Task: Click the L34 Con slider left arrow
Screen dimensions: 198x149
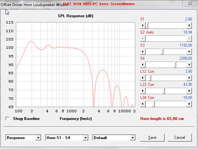Action: click(143, 104)
